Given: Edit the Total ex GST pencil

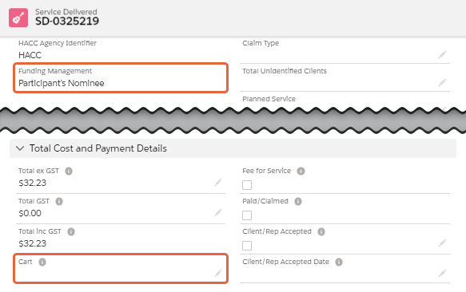Looking at the screenshot, I should 218,183.
